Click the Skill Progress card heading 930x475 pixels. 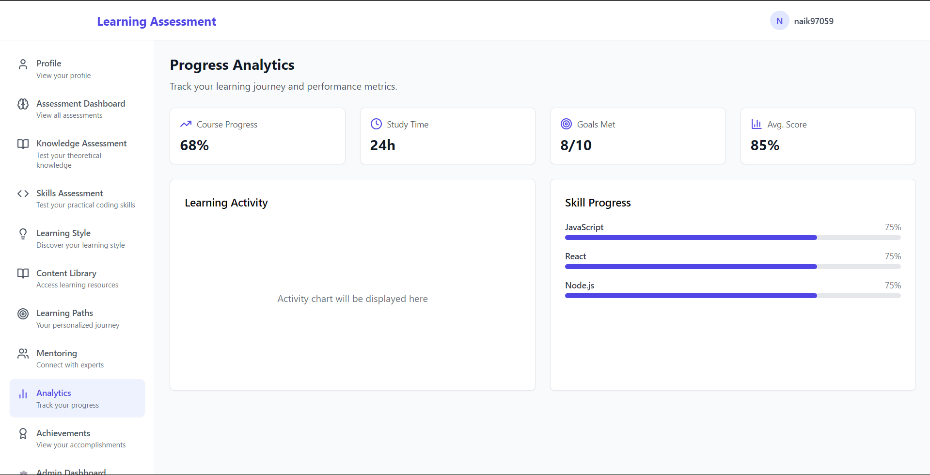coord(598,203)
